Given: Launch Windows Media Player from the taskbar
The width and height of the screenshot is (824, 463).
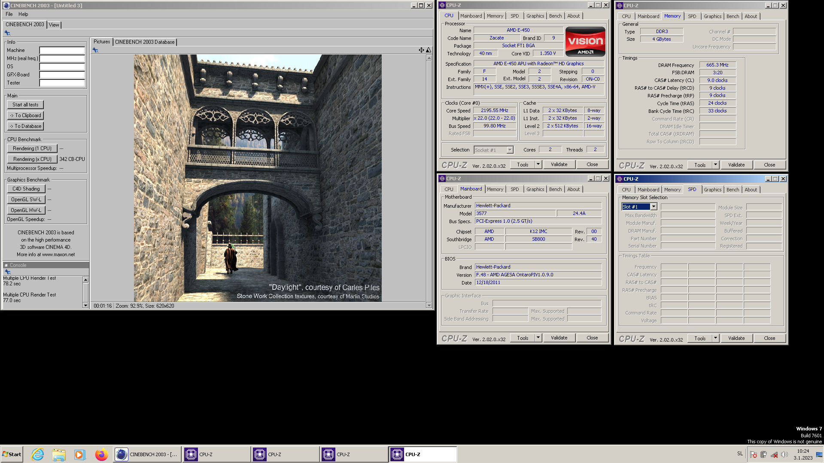Looking at the screenshot, I should coord(79,454).
